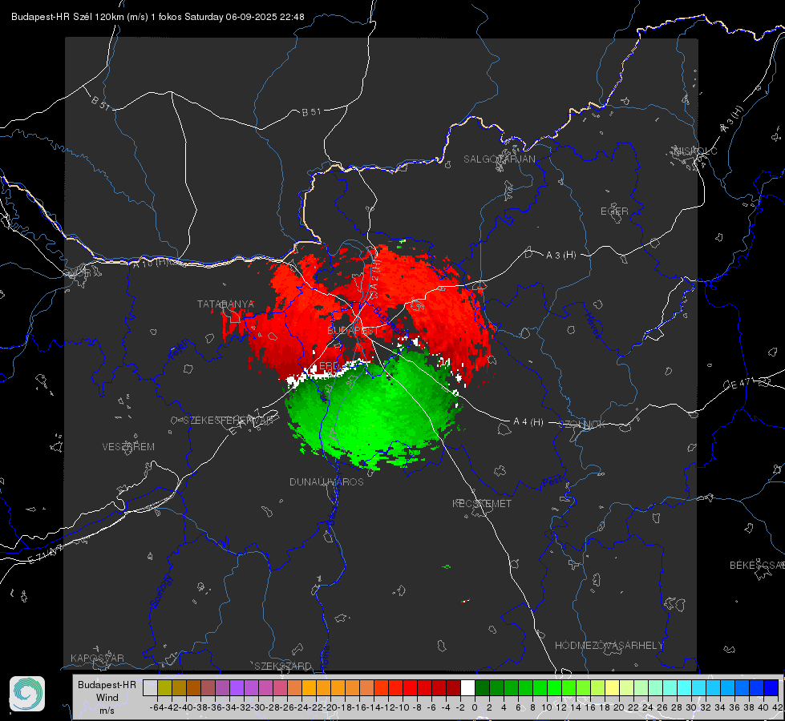Image resolution: width=785 pixels, height=721 pixels.
Task: Select the KAPOSVÁR city label
Action: 97,658
